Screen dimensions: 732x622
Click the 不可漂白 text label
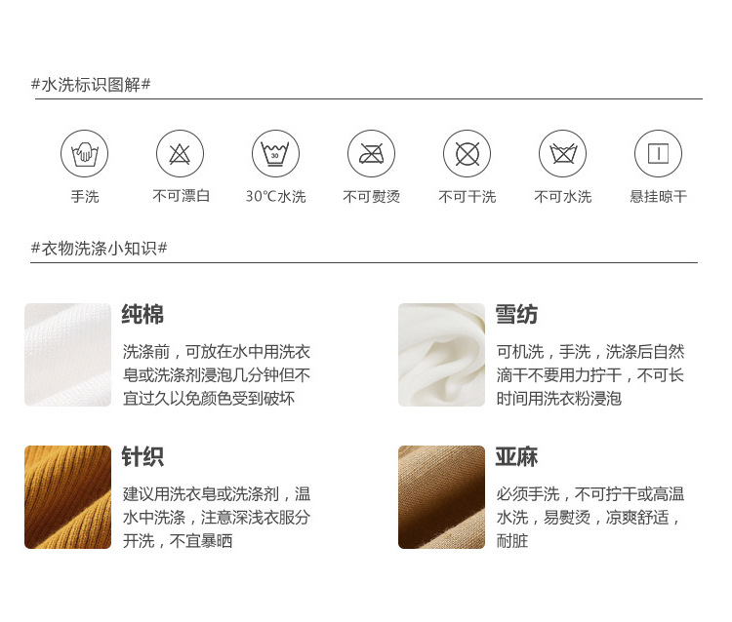coord(181,196)
